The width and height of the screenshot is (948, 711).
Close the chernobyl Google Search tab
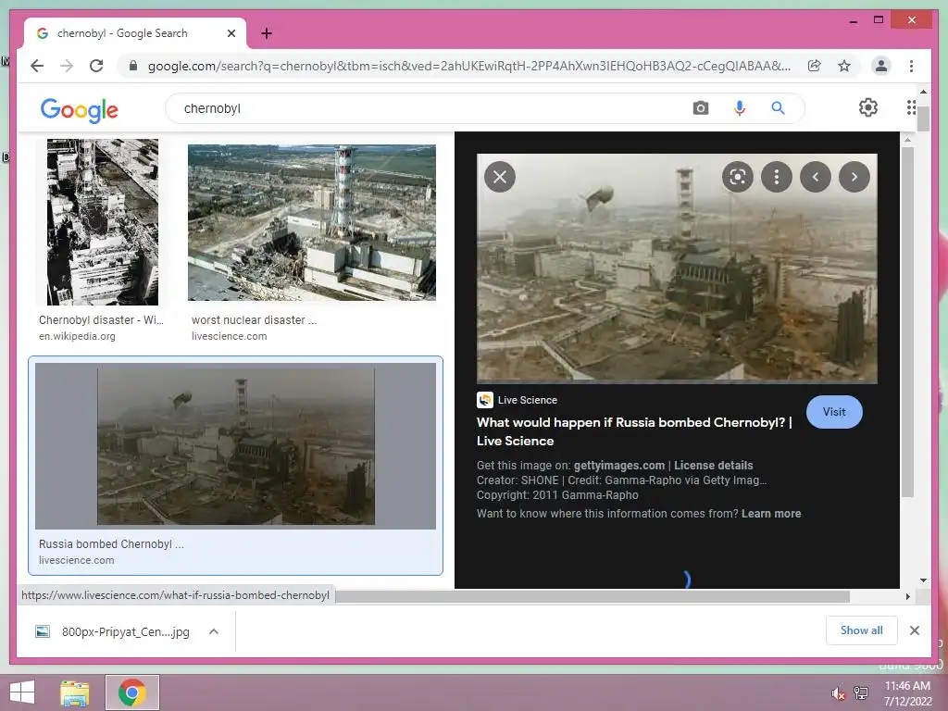click(231, 33)
